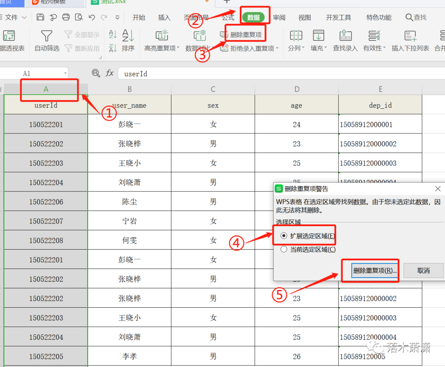This screenshot has height=367, width=445.
Task: Click the Text to Columns (分列) icon
Action: pos(296,36)
